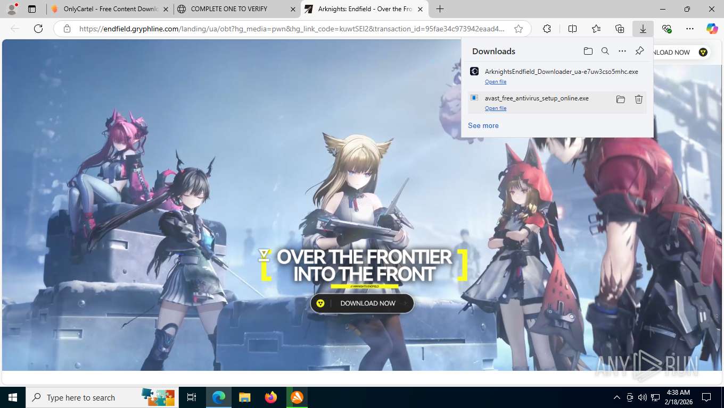This screenshot has height=408, width=724.
Task: Click the endfield.gryphline.com address bar
Action: 292,29
